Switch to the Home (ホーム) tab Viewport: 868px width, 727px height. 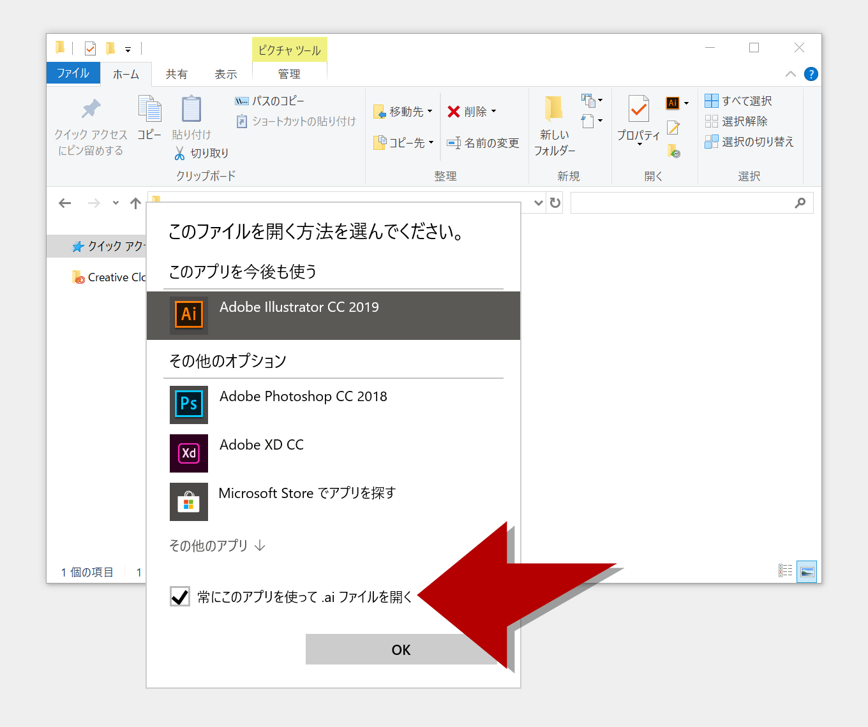coord(126,74)
